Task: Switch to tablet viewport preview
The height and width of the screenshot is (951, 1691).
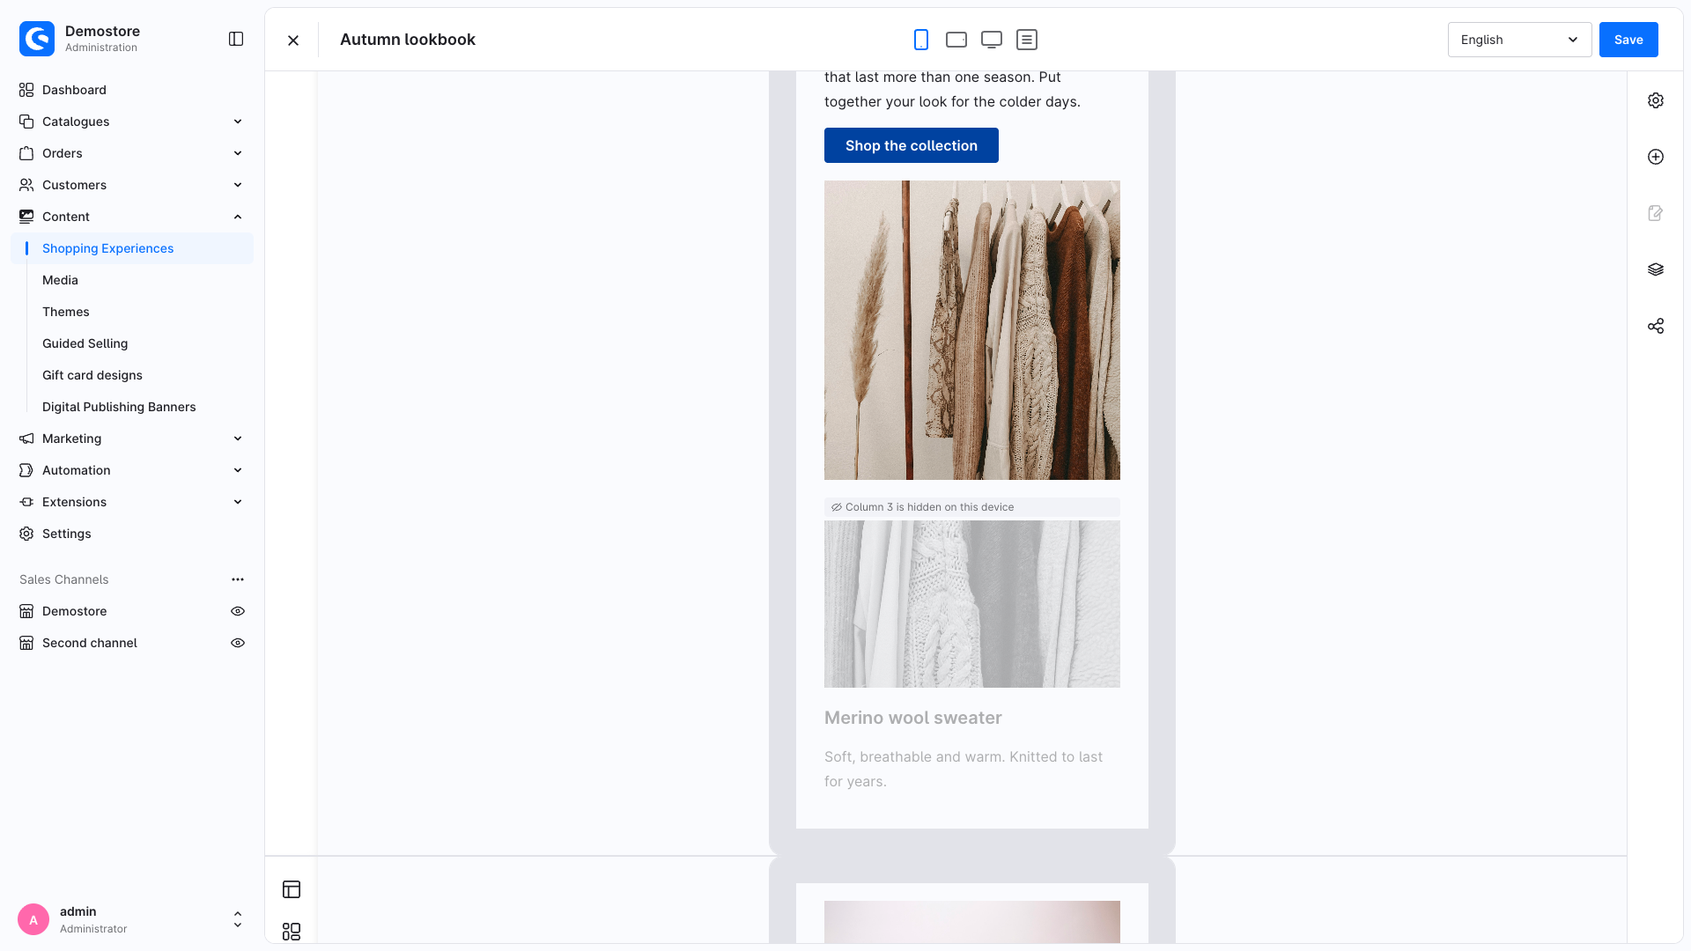Action: (x=956, y=40)
